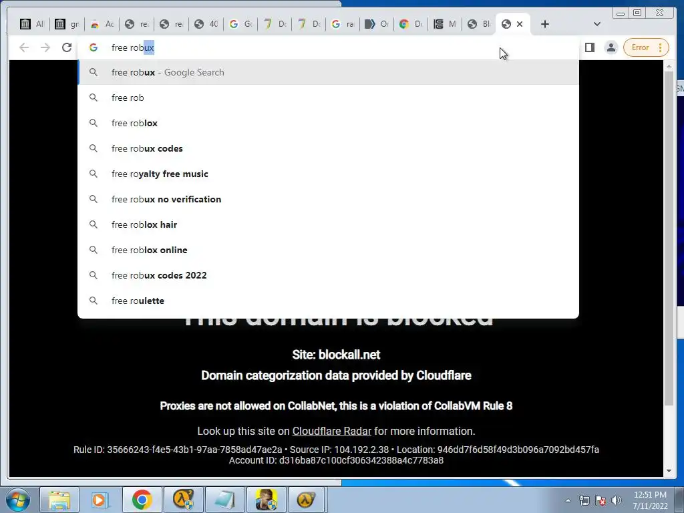684x513 pixels.
Task: Switch to the 'Or' tab
Action: (377, 24)
